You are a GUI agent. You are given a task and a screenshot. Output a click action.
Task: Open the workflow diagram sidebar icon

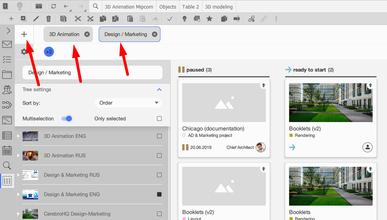[7, 105]
